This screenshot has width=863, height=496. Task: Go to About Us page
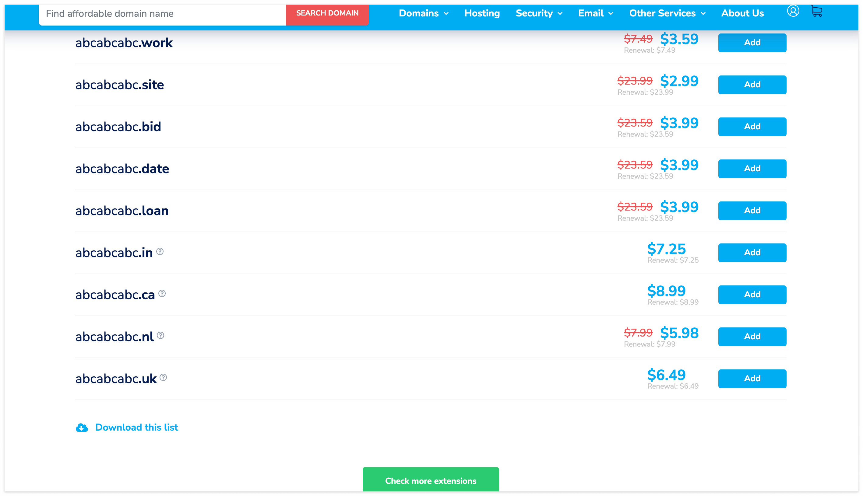742,13
